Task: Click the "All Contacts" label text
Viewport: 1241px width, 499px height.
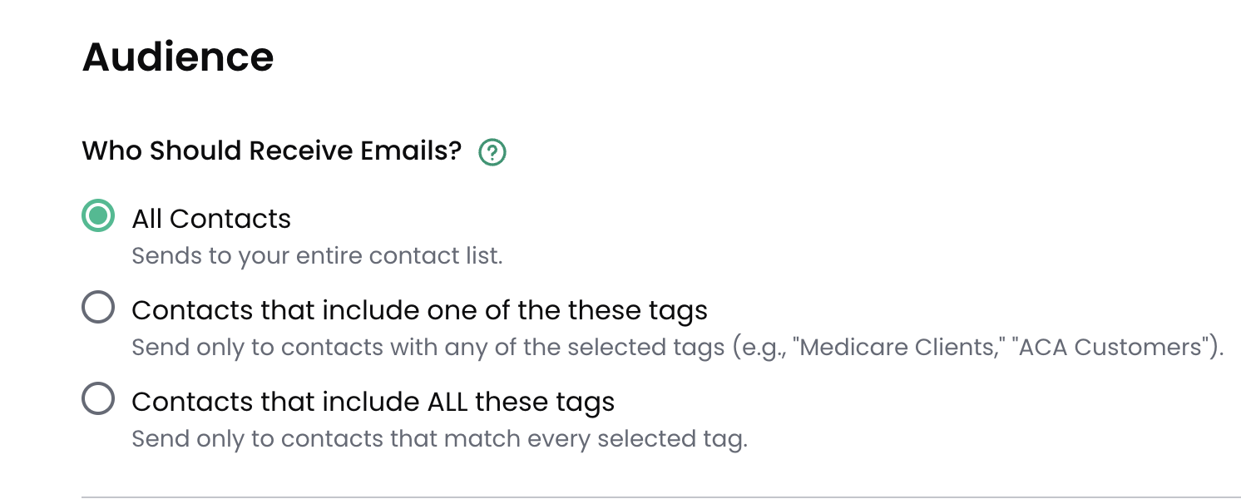Action: (211, 219)
